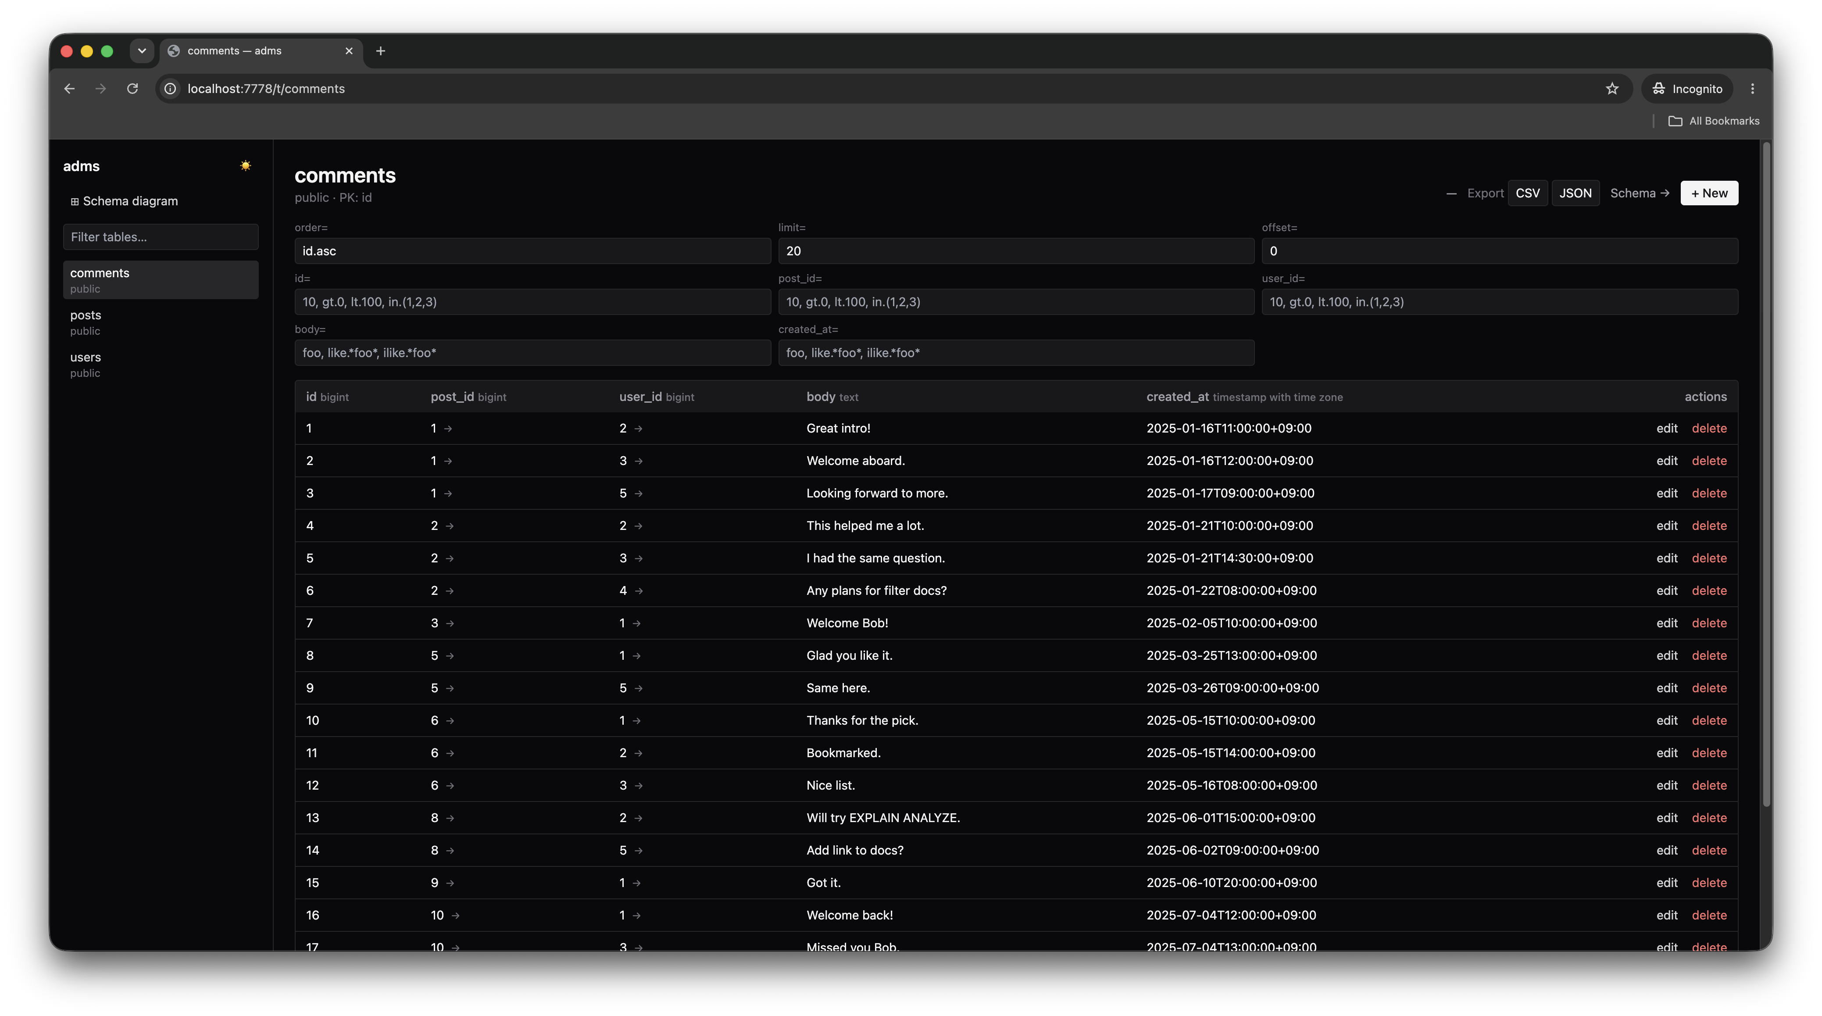Follow user_id arrow in row 1
Screen dimensions: 1822x1016
[638, 429]
